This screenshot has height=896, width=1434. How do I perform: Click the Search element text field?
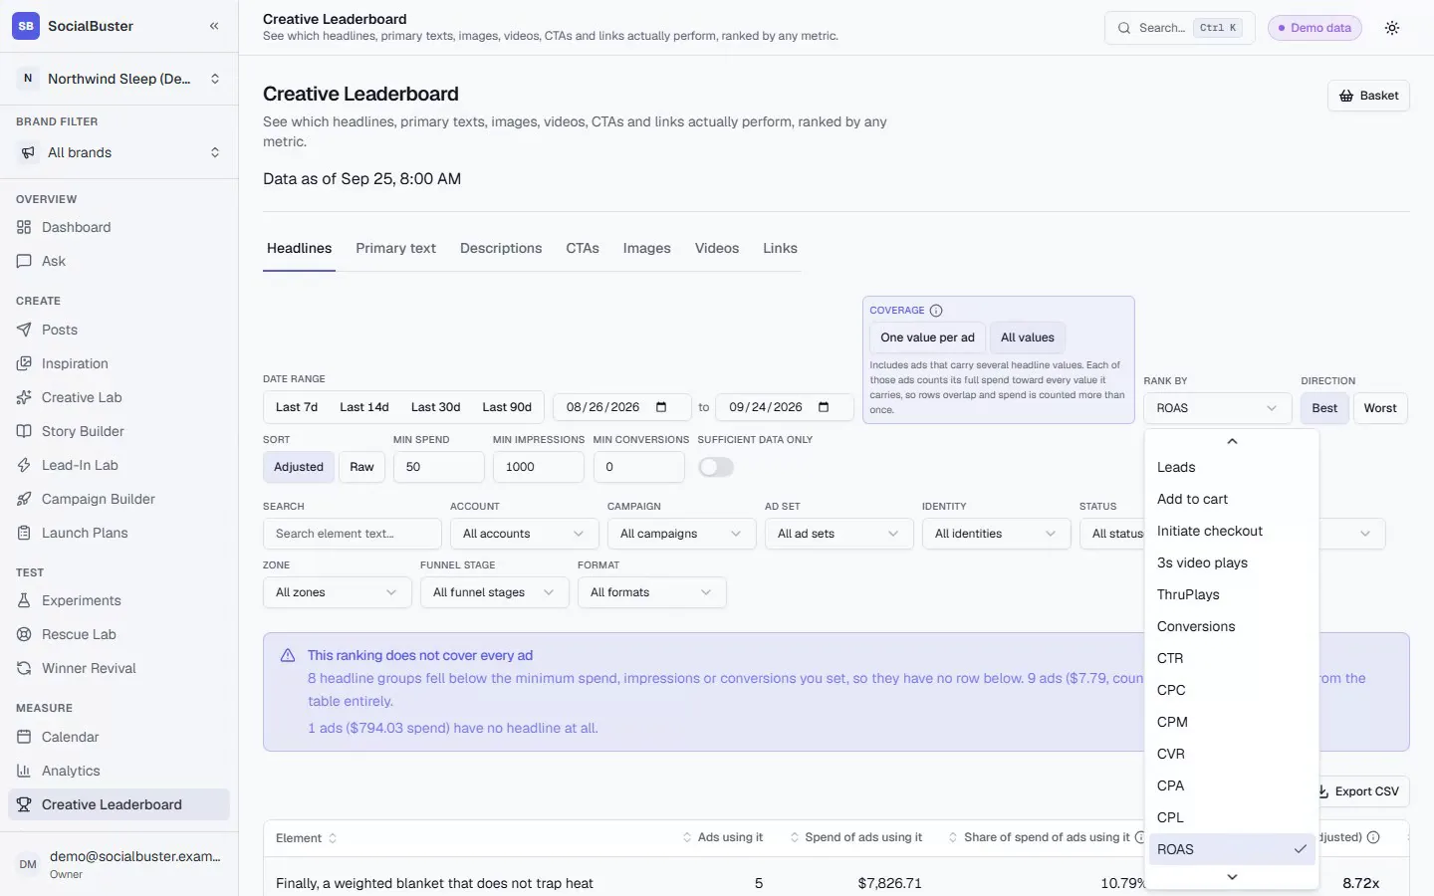353,534
